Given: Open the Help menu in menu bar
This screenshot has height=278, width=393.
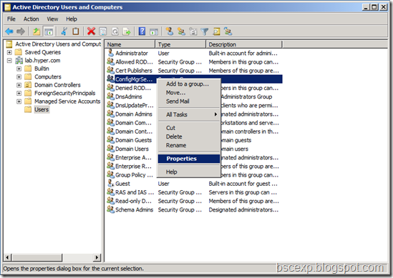Looking at the screenshot, I should 72,19.
